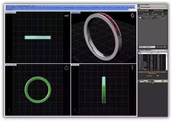Click the Set Material label
This screenshot has height=121, width=172.
point(160,47)
